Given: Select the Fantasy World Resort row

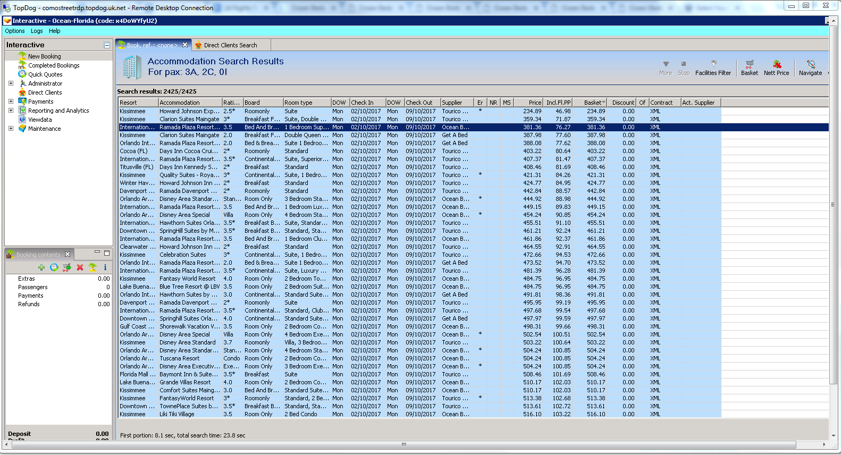Looking at the screenshot, I should [420, 279].
